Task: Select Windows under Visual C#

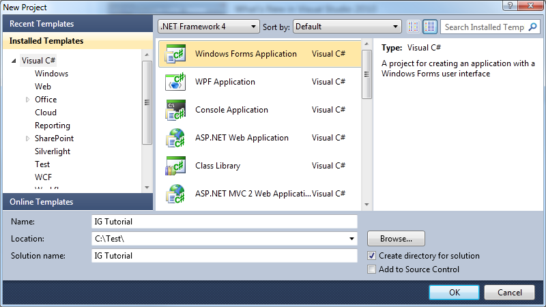Action: tap(52, 74)
